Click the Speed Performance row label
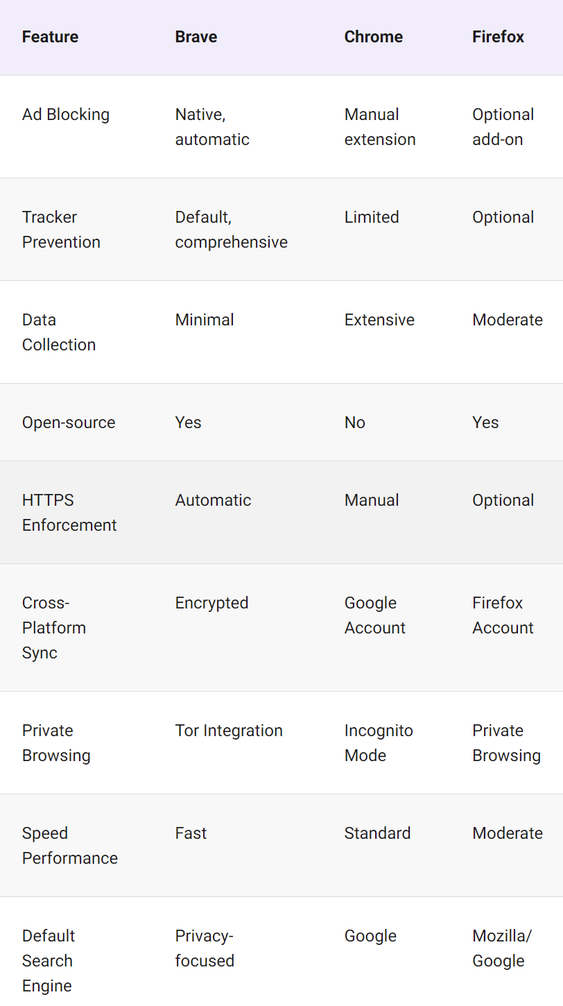 tap(70, 846)
